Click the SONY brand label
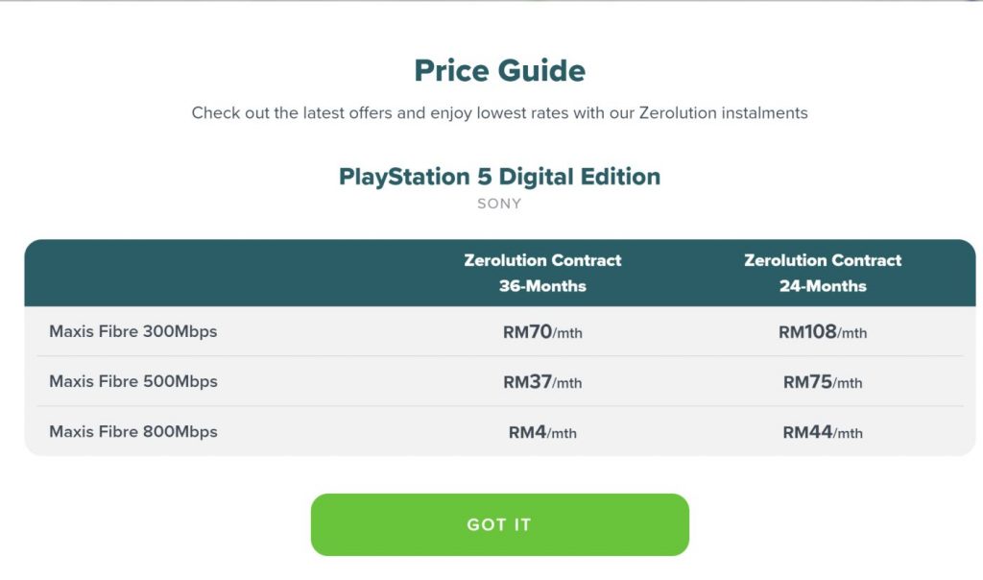The image size is (983, 580). (499, 204)
